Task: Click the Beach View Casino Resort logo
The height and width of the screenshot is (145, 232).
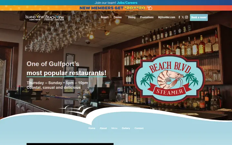Action: coord(55,17)
